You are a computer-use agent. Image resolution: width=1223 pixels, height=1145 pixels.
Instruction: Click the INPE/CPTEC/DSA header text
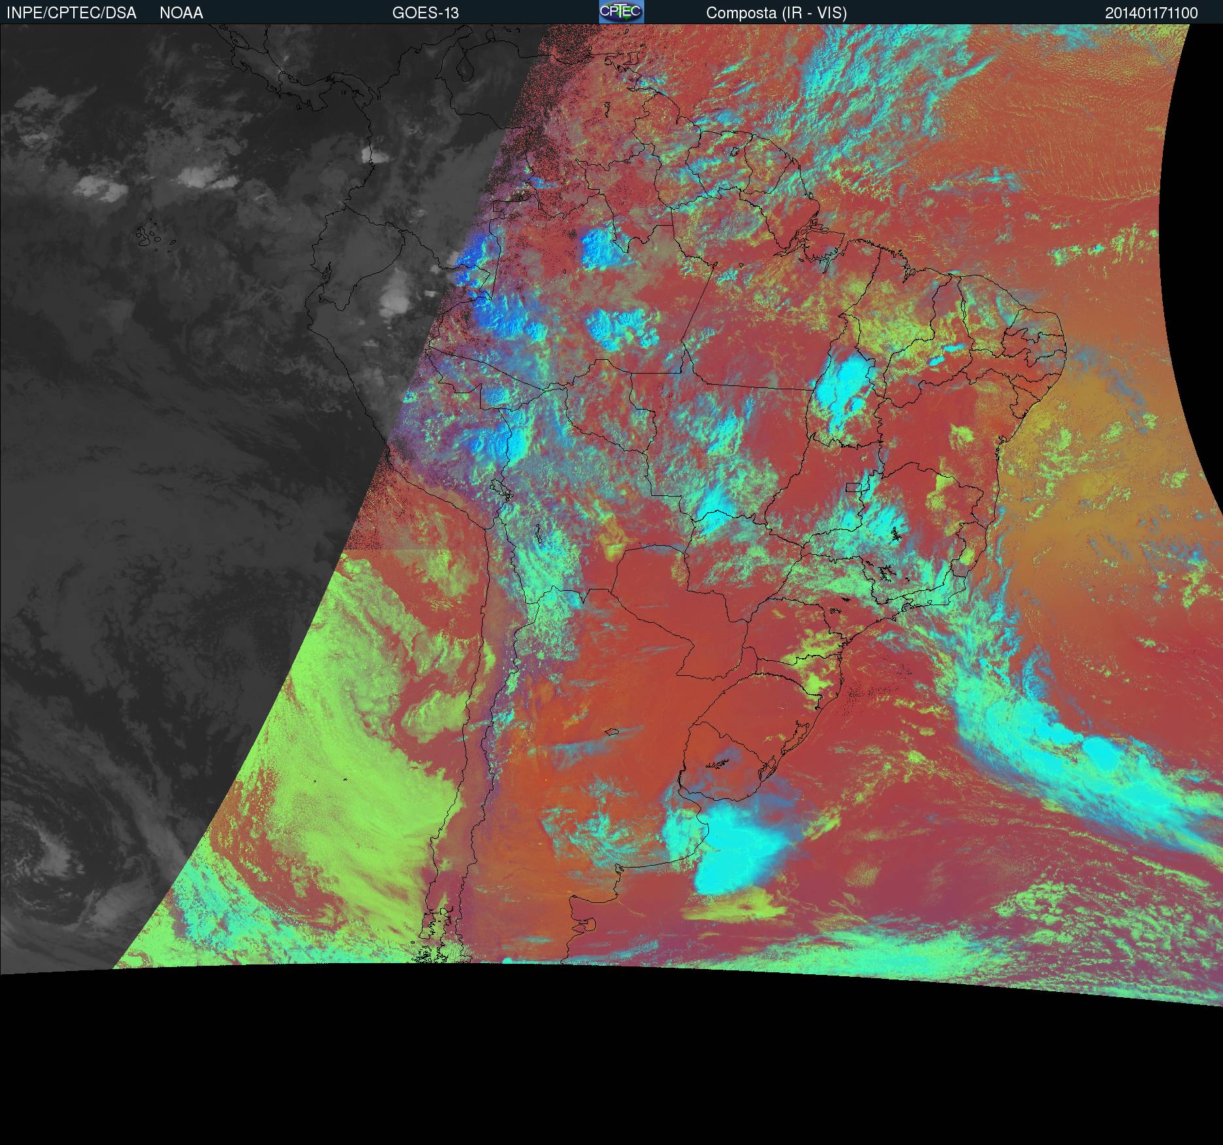tap(71, 12)
